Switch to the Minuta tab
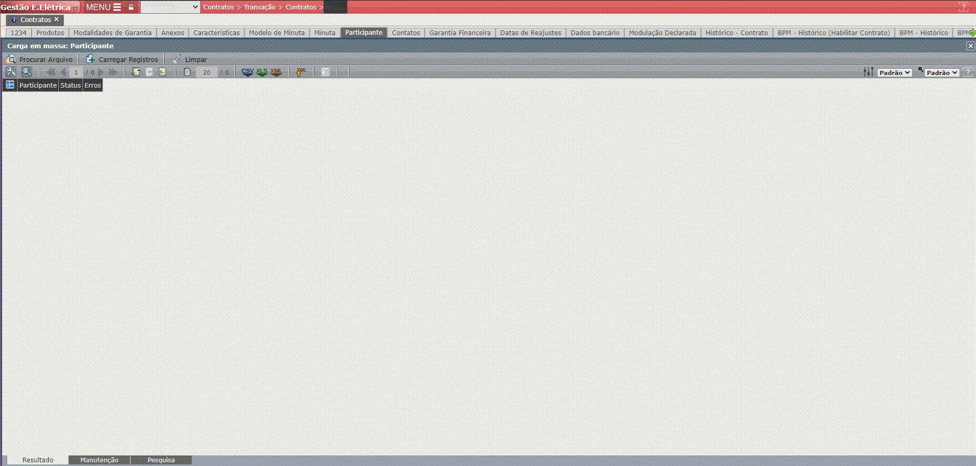This screenshot has width=976, height=466. pos(325,33)
